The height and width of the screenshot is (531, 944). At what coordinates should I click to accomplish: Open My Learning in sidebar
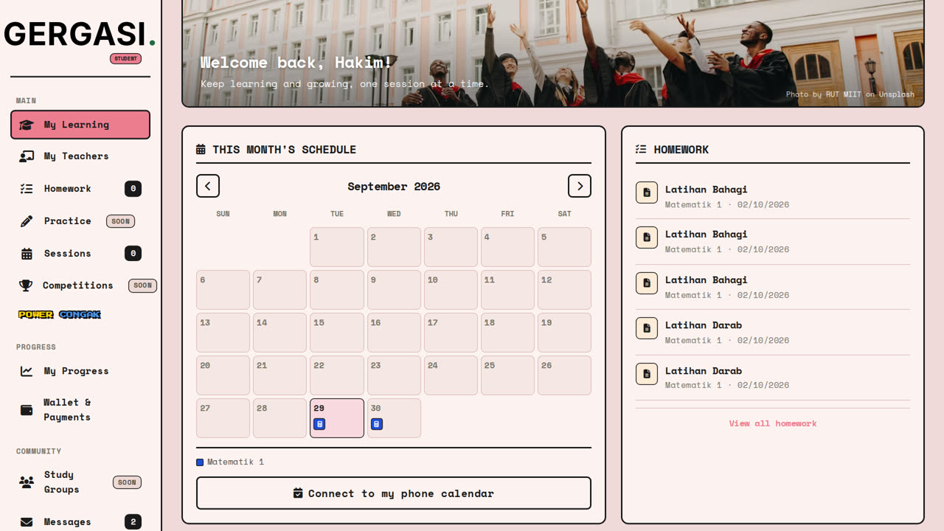click(x=80, y=125)
